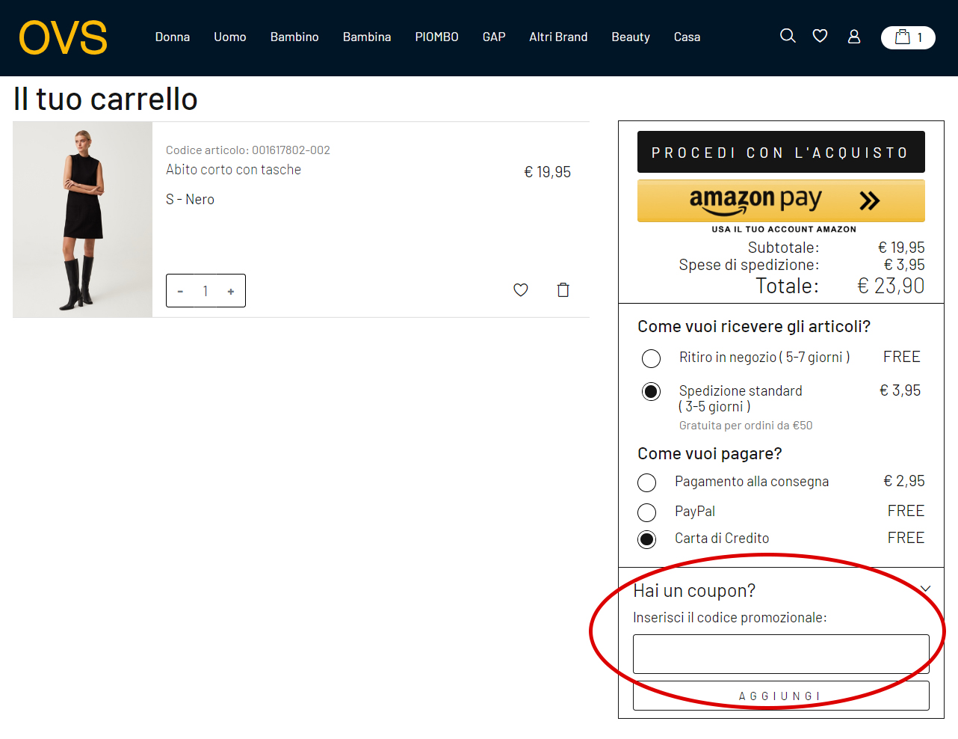The image size is (958, 739).
Task: Click the OVS logo
Action: tap(63, 37)
